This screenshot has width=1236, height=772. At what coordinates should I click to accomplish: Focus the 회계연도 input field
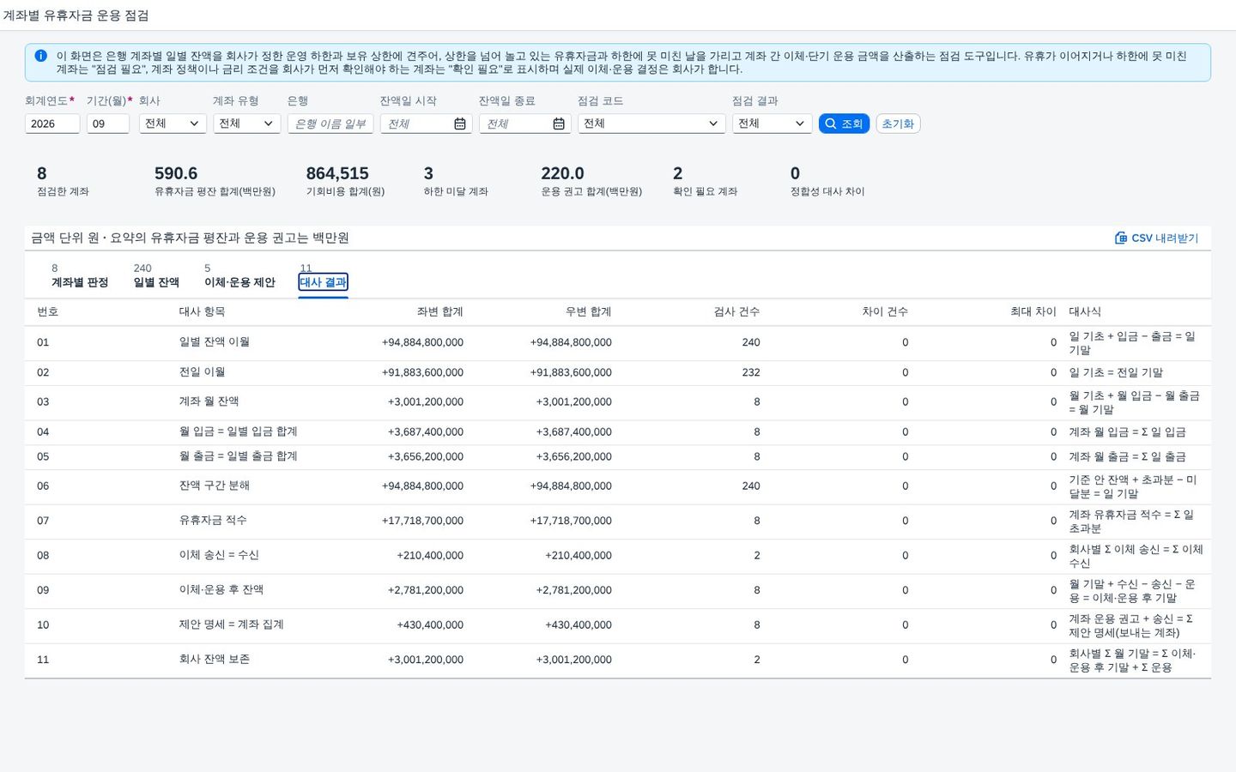pyautogui.click(x=52, y=124)
